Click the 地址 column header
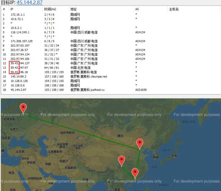Screen dimensions: 221x191 [x=73, y=9]
